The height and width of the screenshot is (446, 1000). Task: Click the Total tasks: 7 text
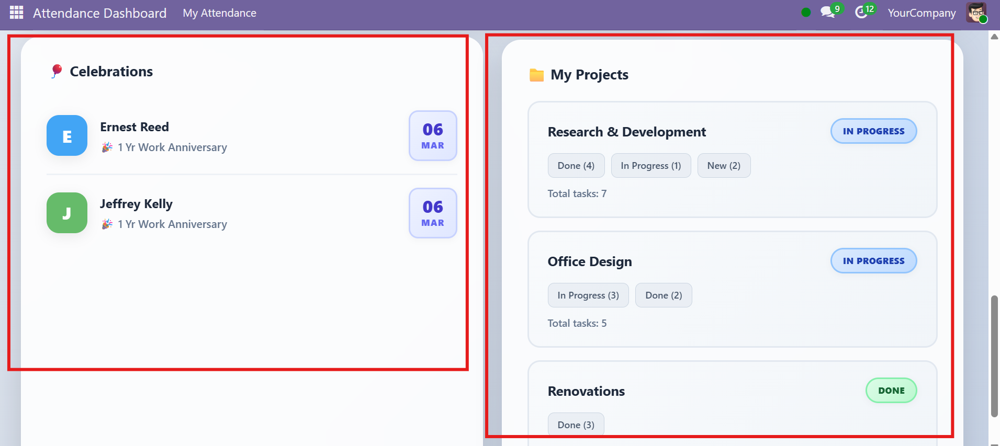577,193
